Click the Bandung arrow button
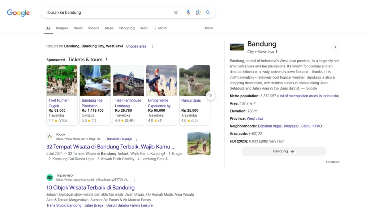This screenshot has width=370, height=214. [284, 151]
